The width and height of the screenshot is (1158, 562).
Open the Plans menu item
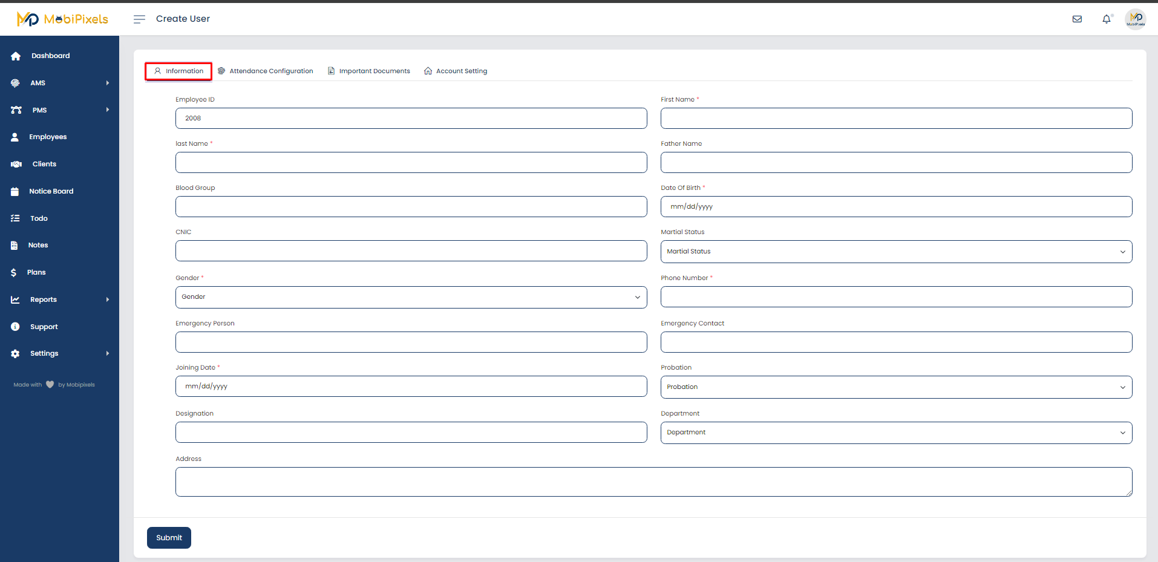click(36, 272)
